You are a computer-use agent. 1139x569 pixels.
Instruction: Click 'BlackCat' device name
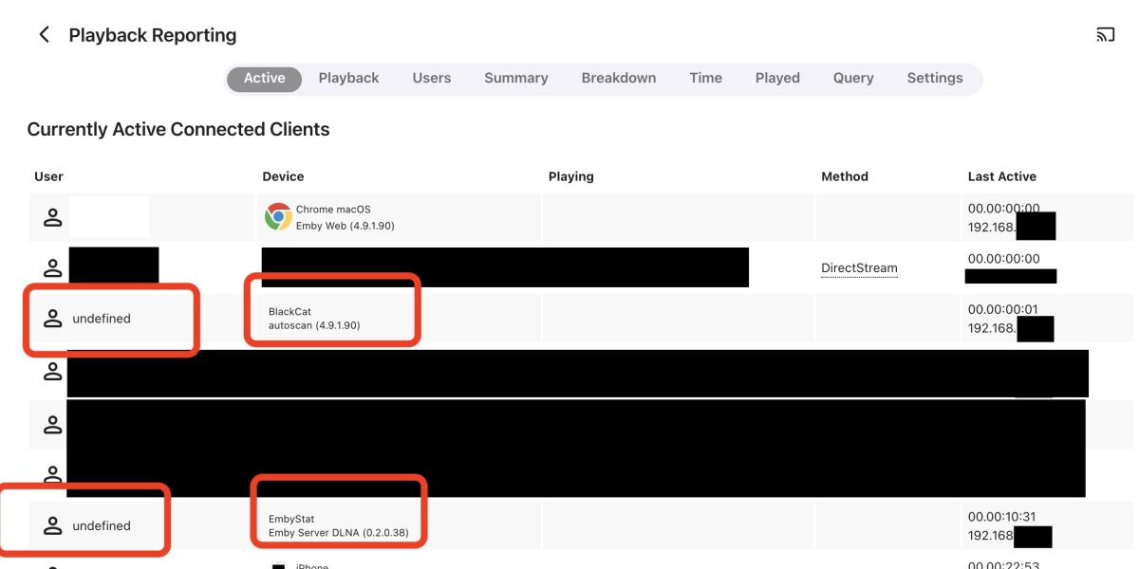tap(289, 311)
